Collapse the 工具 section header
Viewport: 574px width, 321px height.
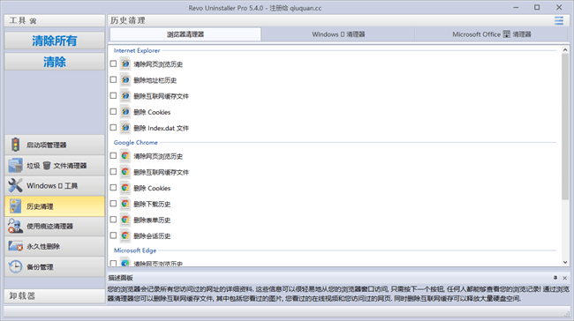pyautogui.click(x=55, y=21)
